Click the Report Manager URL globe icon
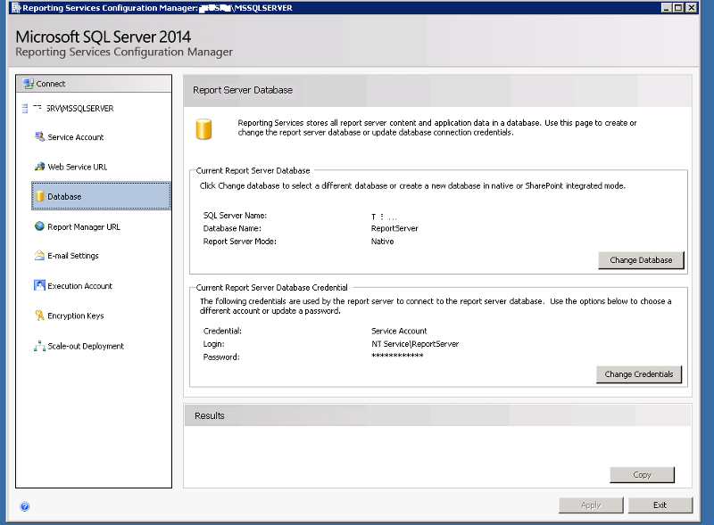The height and width of the screenshot is (525, 714). [39, 226]
